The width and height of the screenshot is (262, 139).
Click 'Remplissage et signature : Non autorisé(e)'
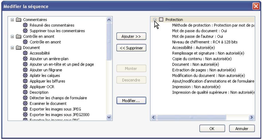[208, 53]
